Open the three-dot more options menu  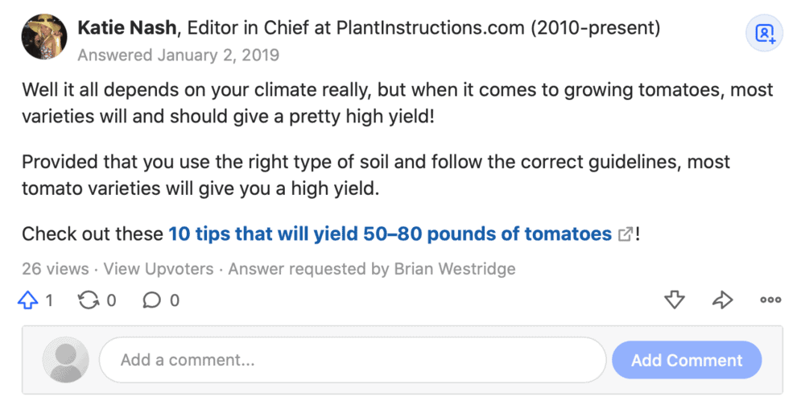click(x=770, y=300)
